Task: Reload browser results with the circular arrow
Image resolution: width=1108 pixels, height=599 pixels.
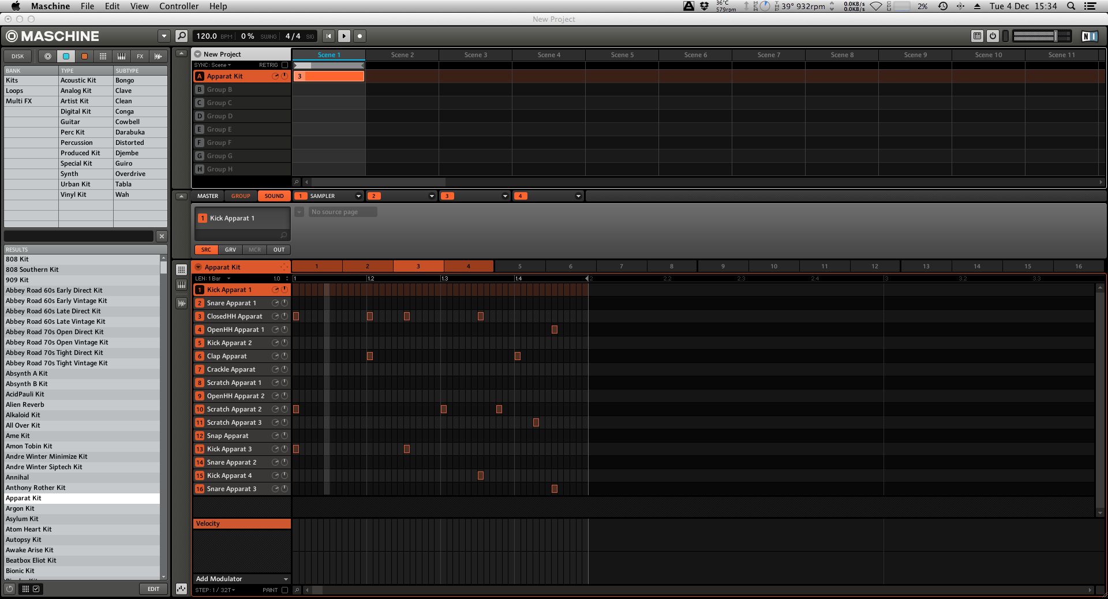Action: click(9, 589)
